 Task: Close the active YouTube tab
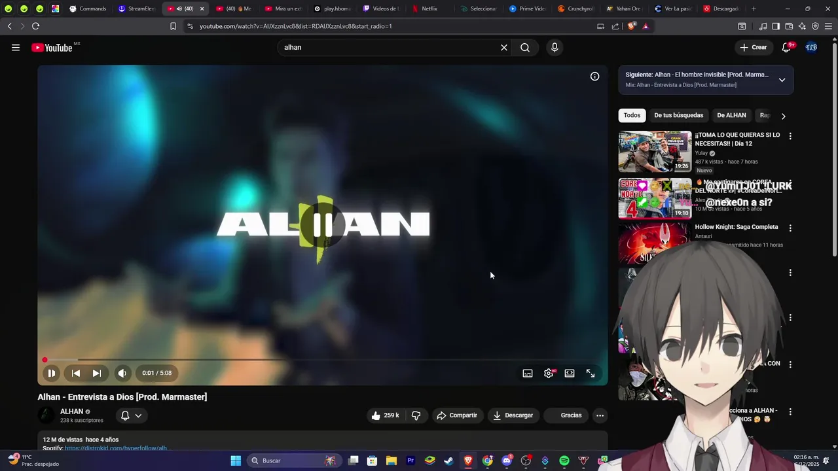[202, 9]
